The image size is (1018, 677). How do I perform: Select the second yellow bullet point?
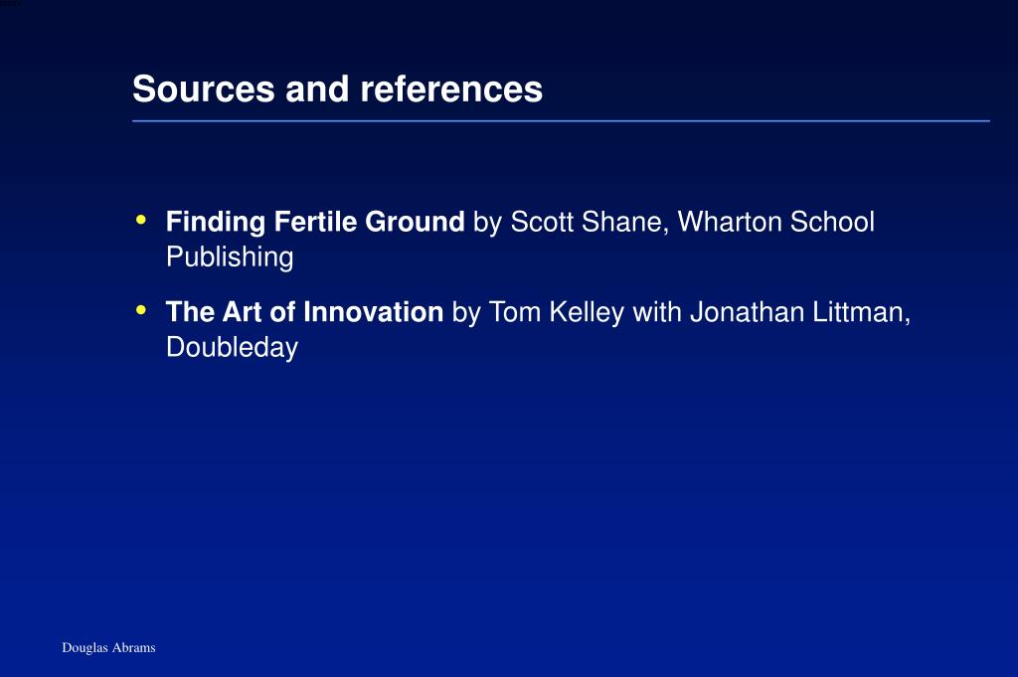click(141, 310)
